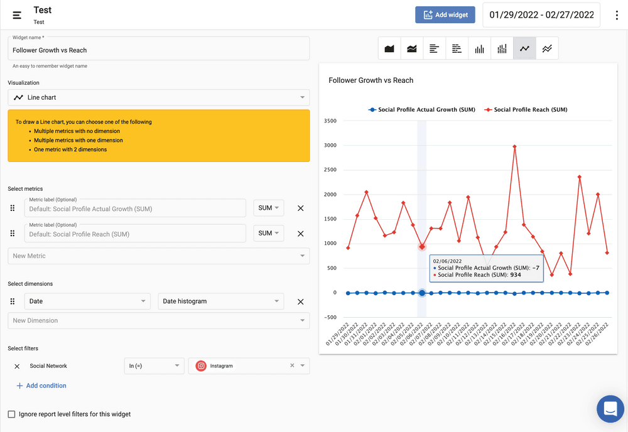628x432 pixels.
Task: Click the Widget name text field
Action: [158, 50]
